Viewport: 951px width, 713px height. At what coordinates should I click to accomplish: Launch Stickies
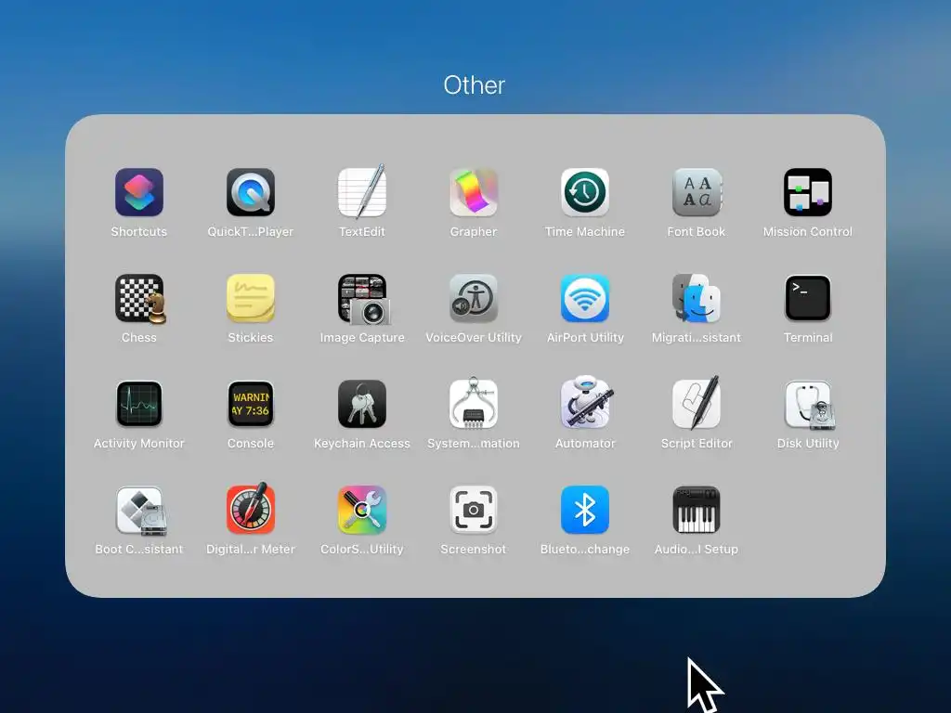[251, 298]
